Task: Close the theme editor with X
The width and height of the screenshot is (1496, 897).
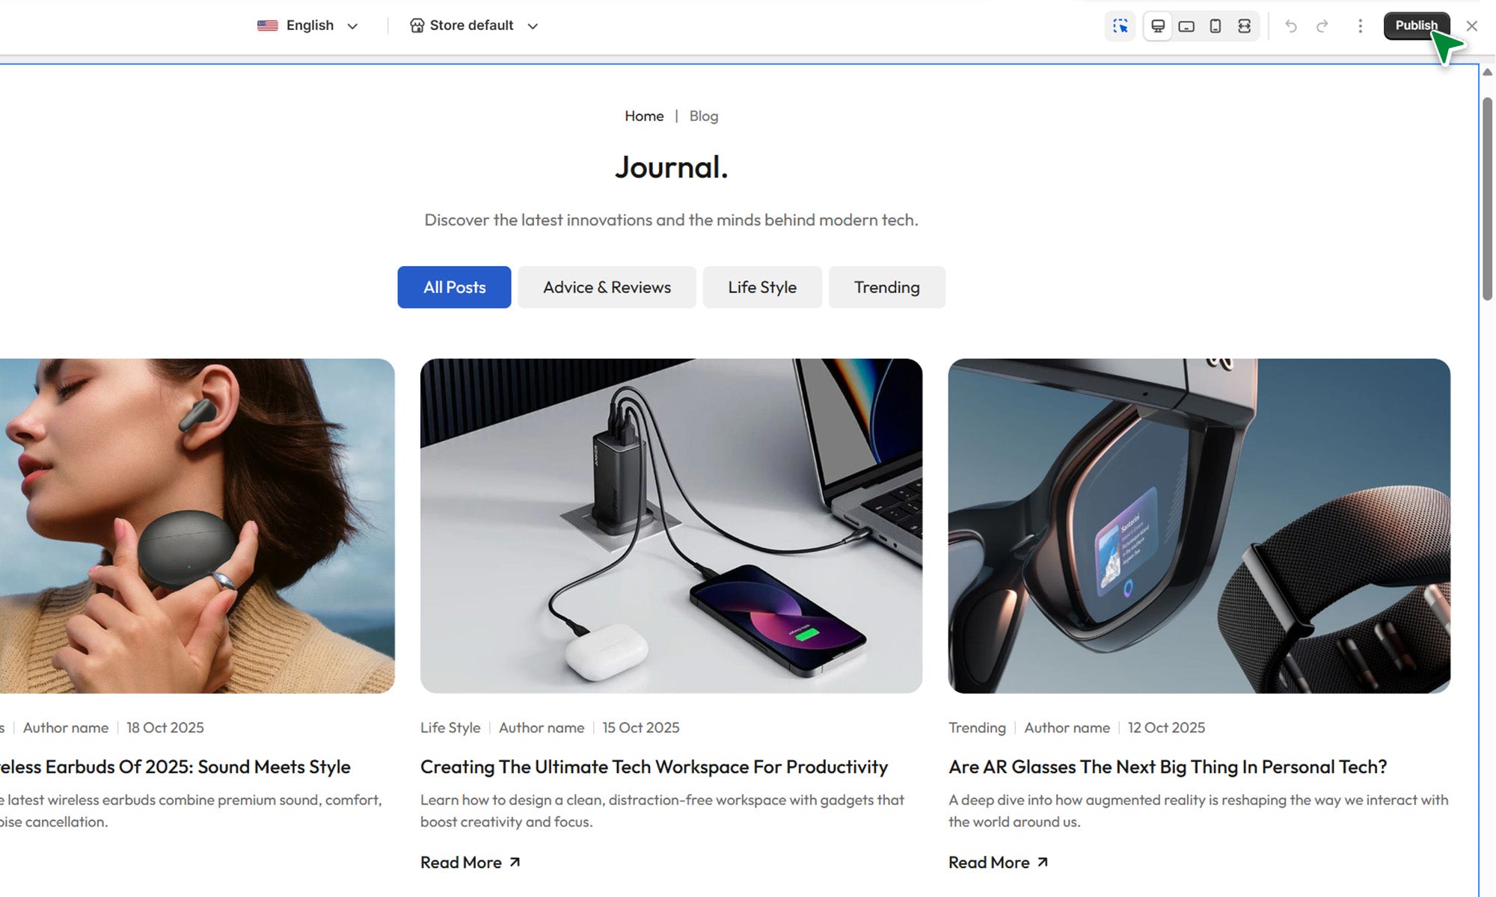Action: pyautogui.click(x=1472, y=26)
